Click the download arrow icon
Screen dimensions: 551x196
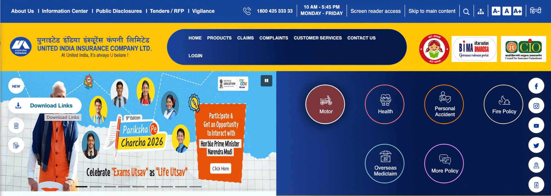[18, 106]
